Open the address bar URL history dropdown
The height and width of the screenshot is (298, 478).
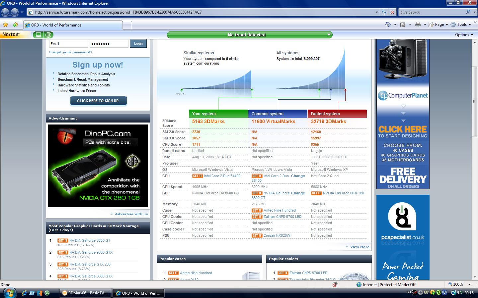pos(377,12)
